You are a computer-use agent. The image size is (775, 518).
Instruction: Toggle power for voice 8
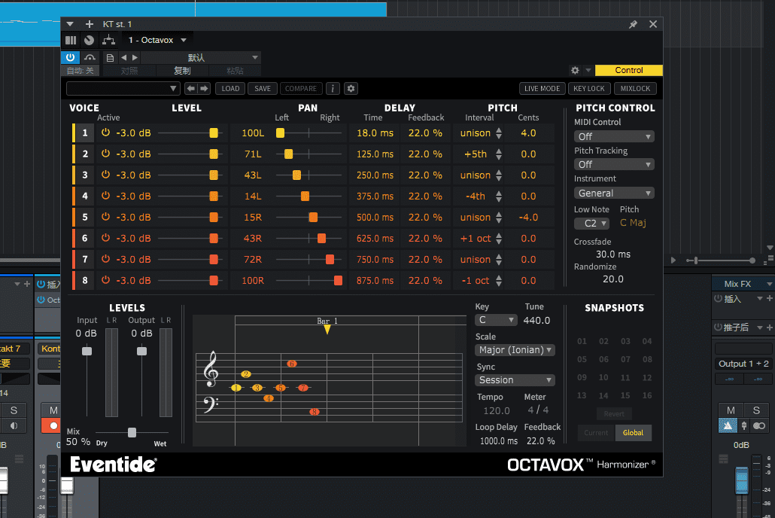[105, 280]
